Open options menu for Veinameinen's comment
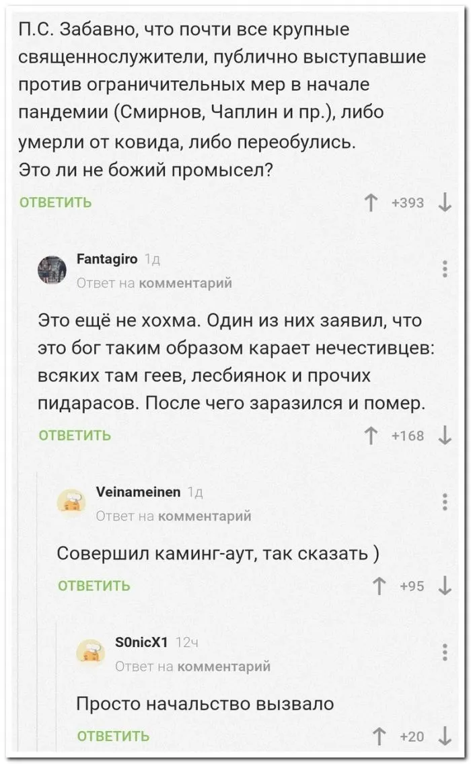 445,502
